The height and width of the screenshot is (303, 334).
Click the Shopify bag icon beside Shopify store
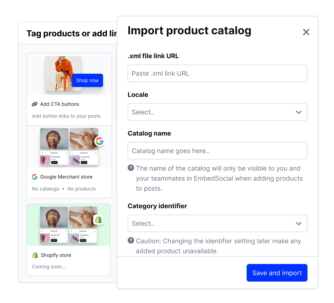[35, 255]
